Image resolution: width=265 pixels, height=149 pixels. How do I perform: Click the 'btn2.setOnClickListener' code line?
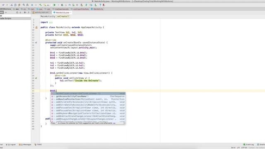81,73
